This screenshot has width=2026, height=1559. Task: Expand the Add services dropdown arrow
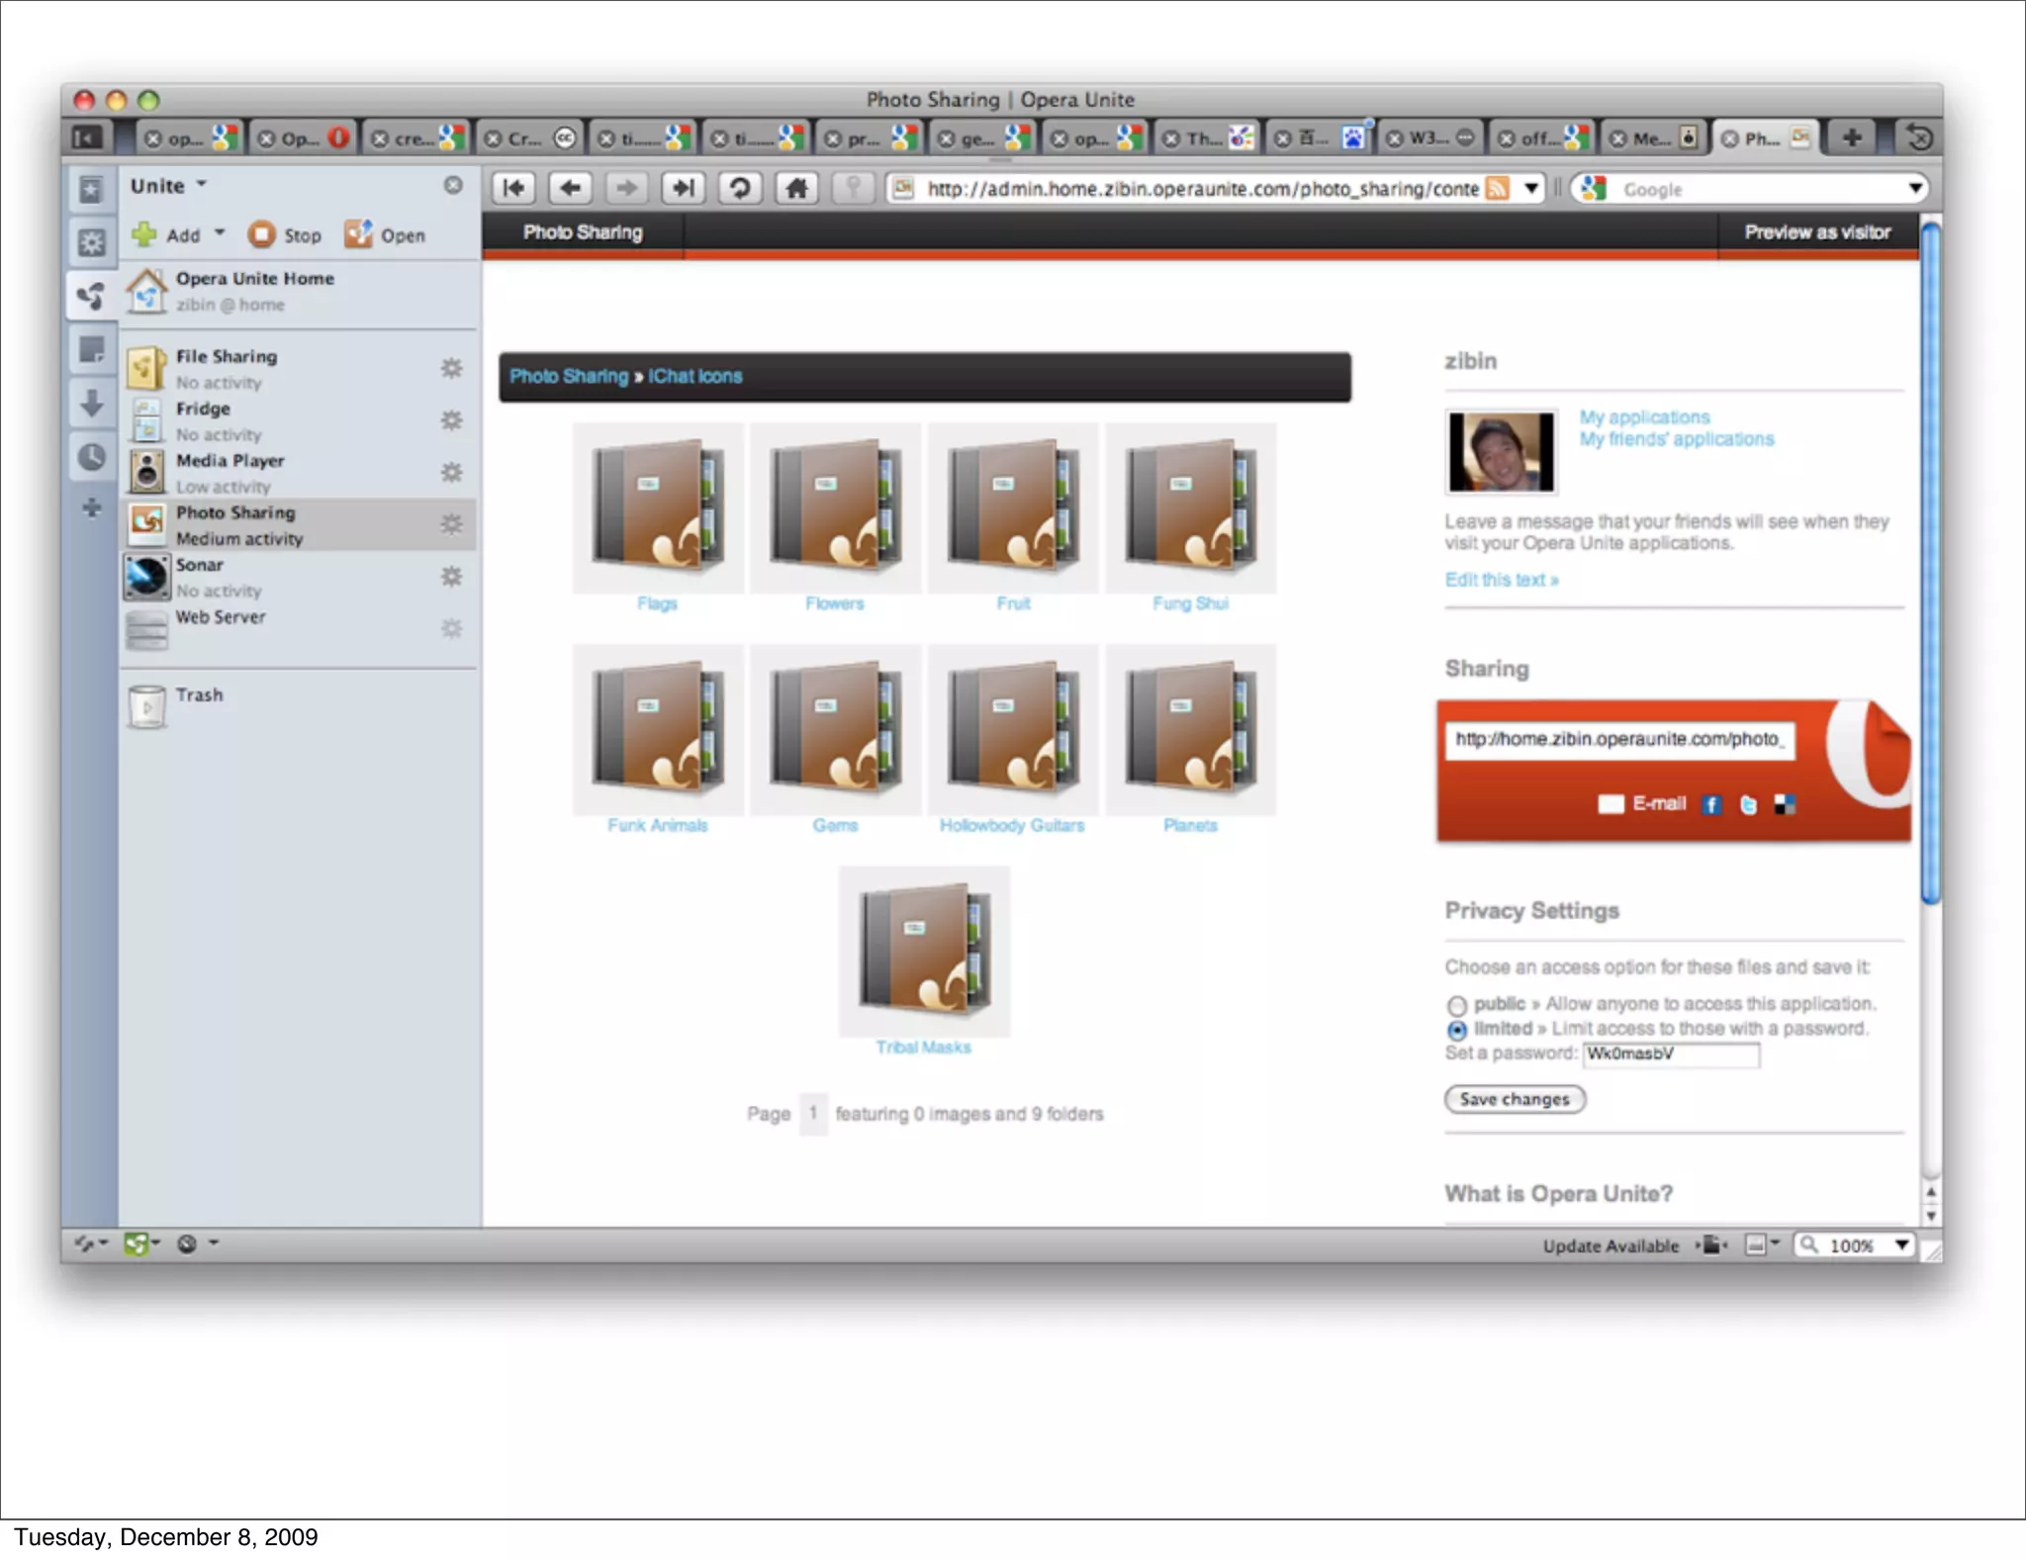pos(220,233)
